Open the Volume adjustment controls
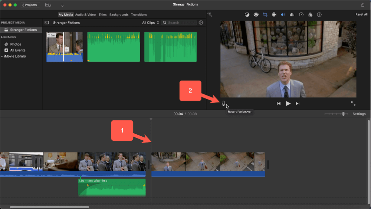Screen dimensions: 371x209 pyautogui.click(x=283, y=15)
